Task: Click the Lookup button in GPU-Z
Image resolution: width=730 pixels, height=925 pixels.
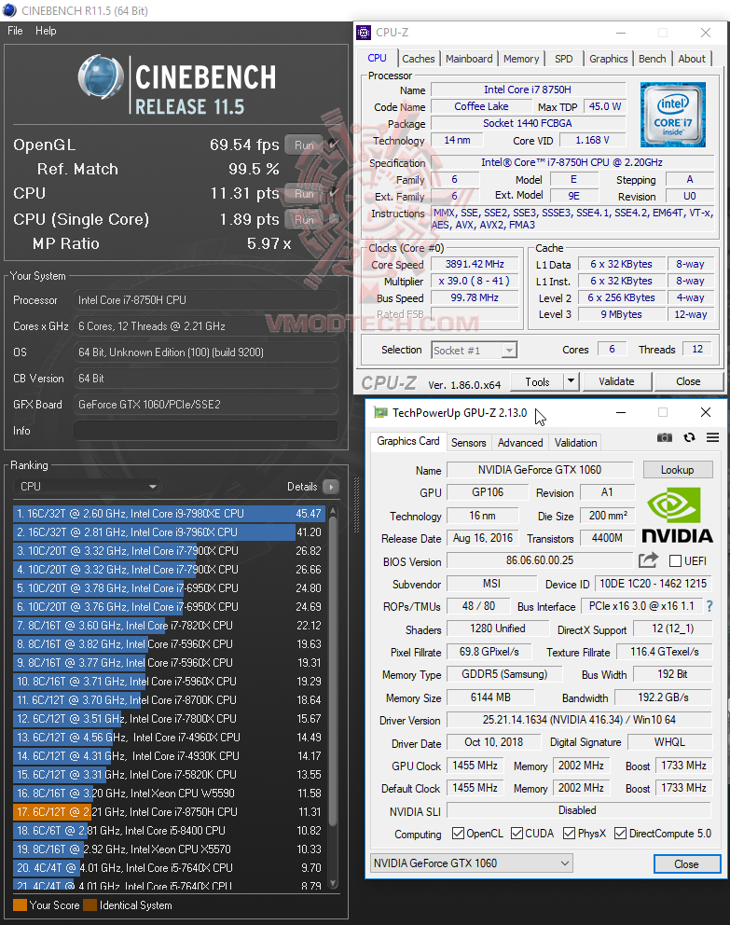Action: point(678,470)
